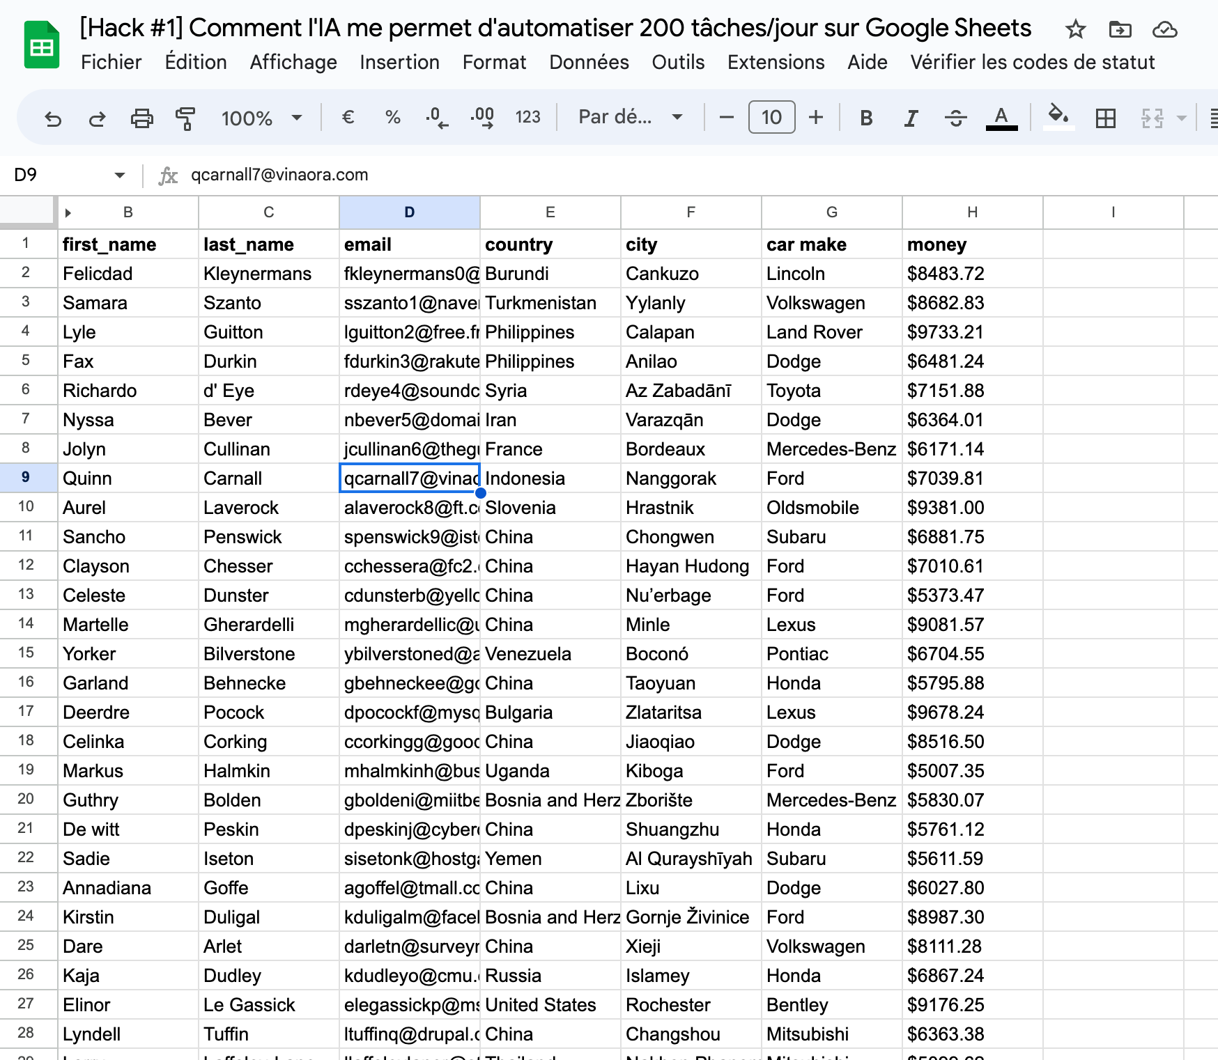The image size is (1218, 1060).
Task: Click the Undo arrow icon
Action: pyautogui.click(x=53, y=118)
